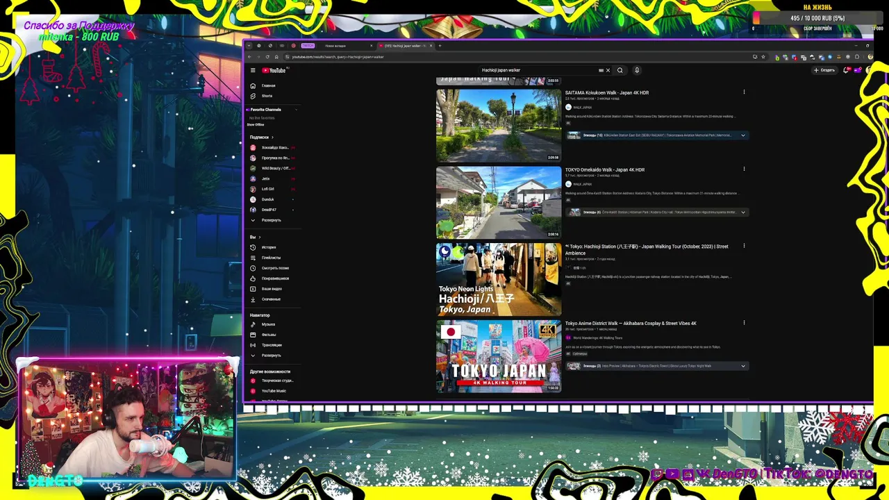Open the browser home button
The image size is (889, 500).
coord(276,57)
